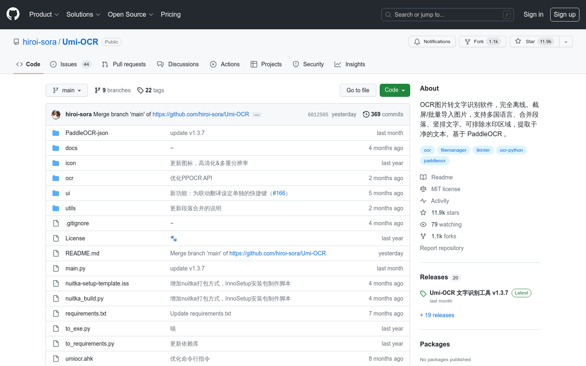The image size is (586, 366).
Task: Switch to the Pull requests tab
Action: coord(124,64)
